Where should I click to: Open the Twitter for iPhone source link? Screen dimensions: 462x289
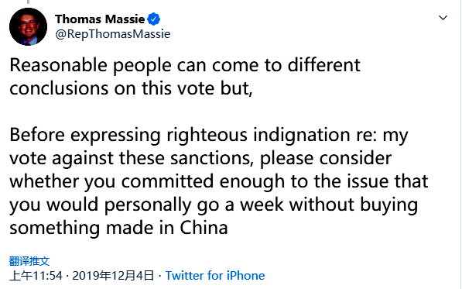215,276
